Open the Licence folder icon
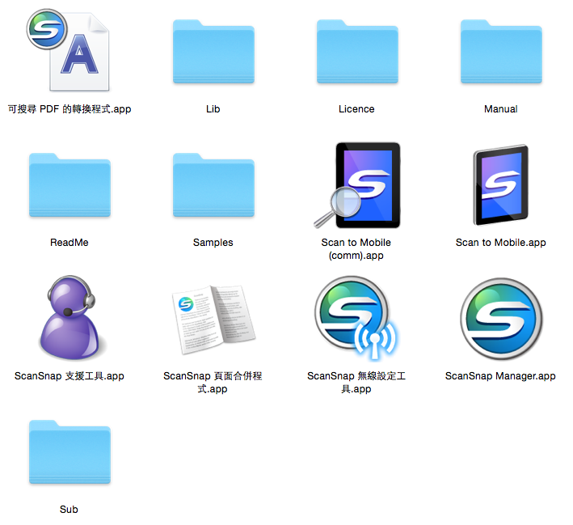The image size is (573, 525). coord(357,52)
